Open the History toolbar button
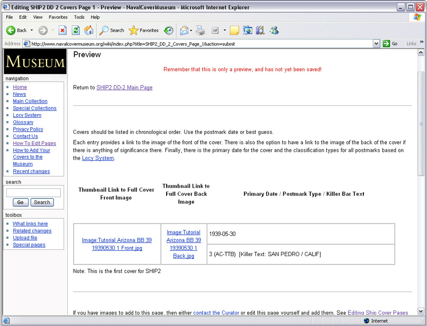Image resolution: width=427 pixels, height=326 pixels. (169, 30)
